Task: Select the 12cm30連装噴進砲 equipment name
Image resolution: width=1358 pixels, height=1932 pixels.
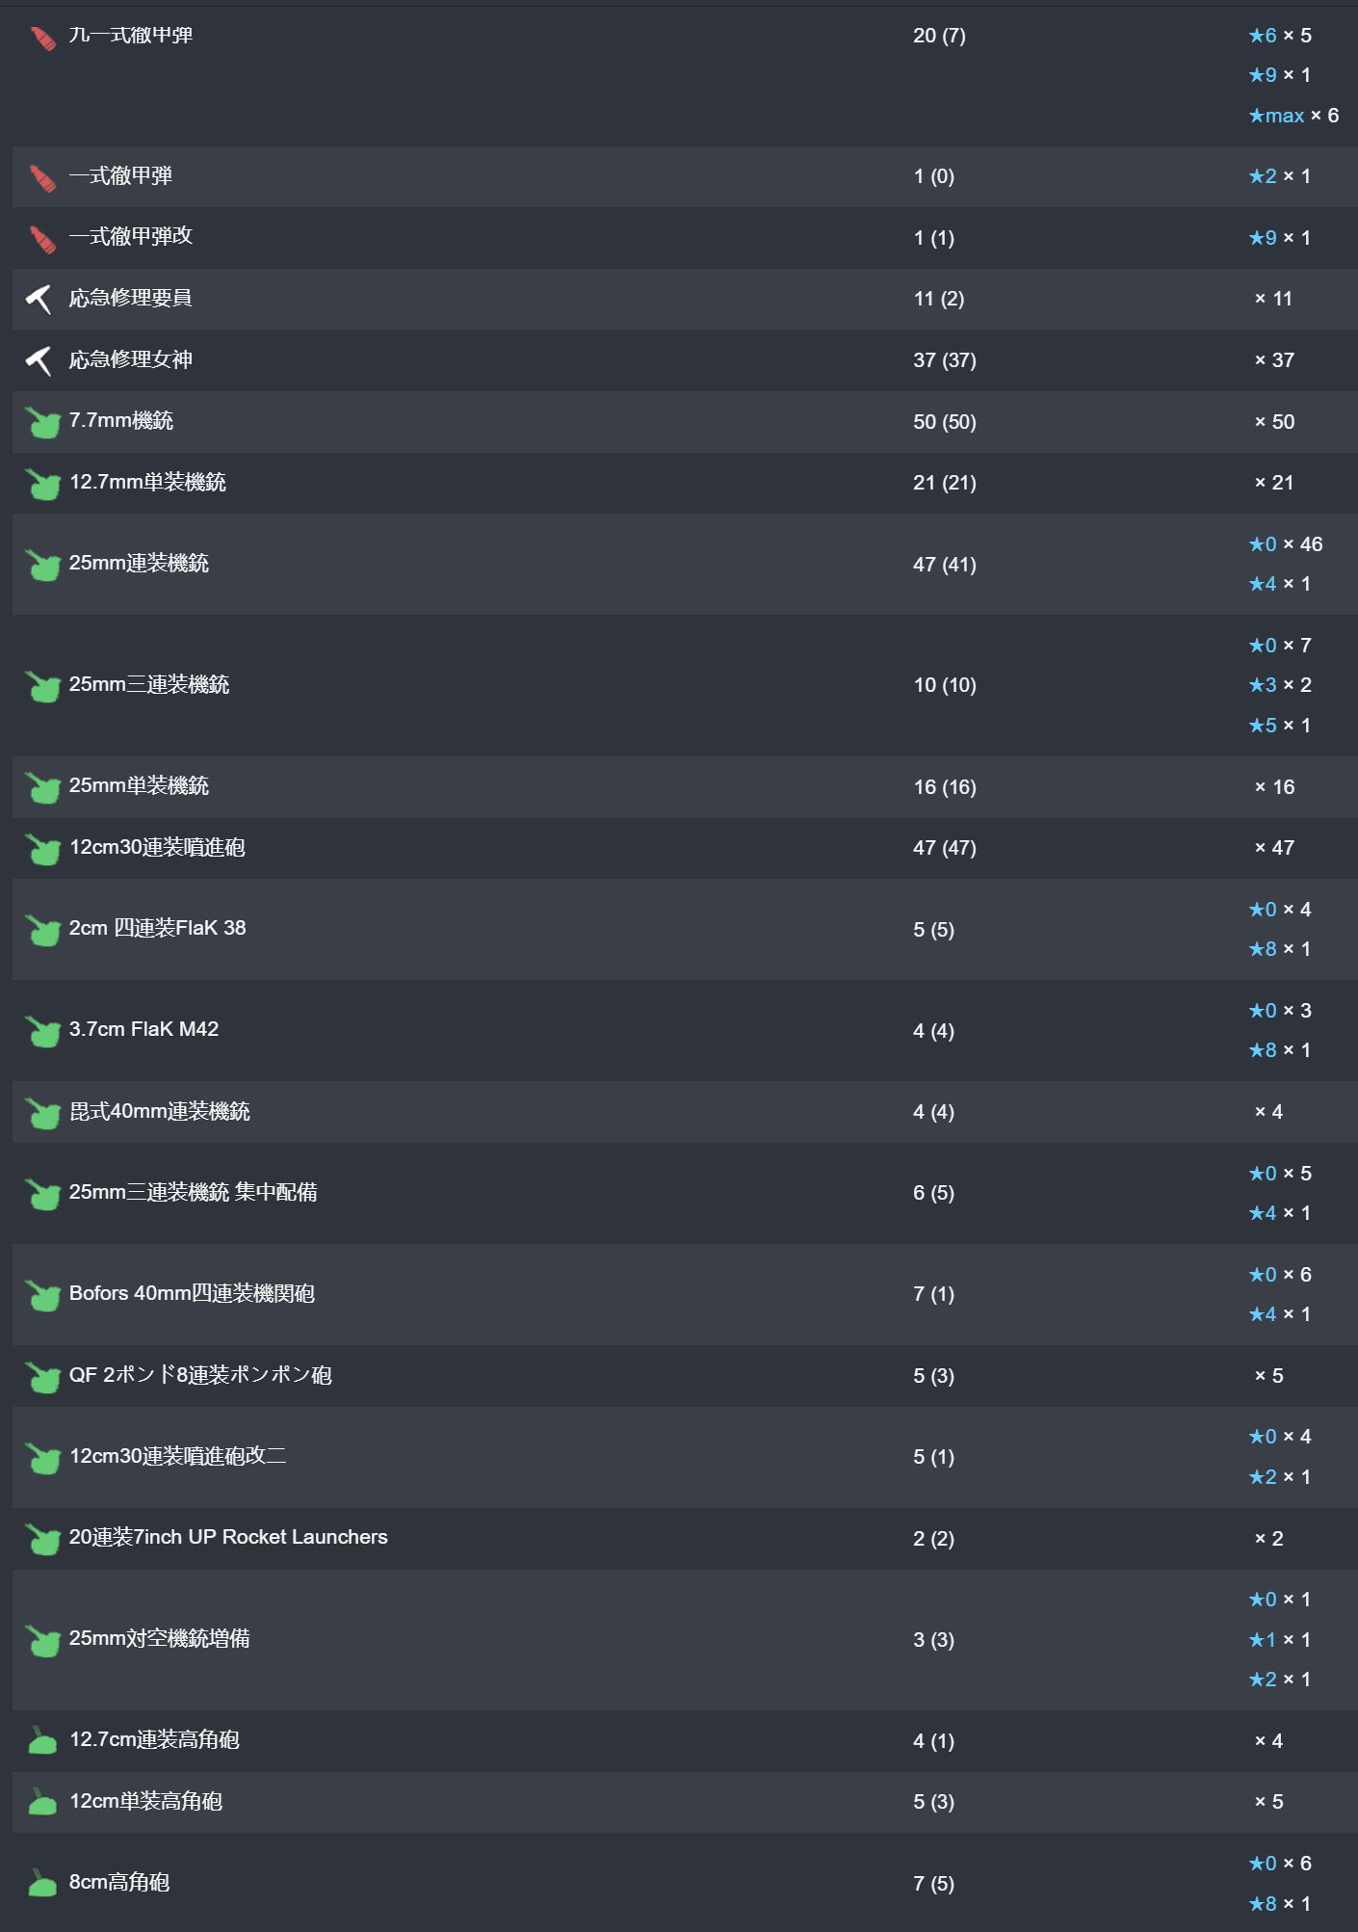Action: (x=157, y=848)
